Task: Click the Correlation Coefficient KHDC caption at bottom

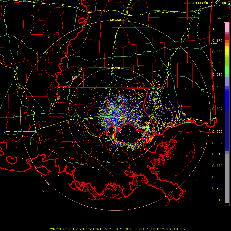Action: 117,229
